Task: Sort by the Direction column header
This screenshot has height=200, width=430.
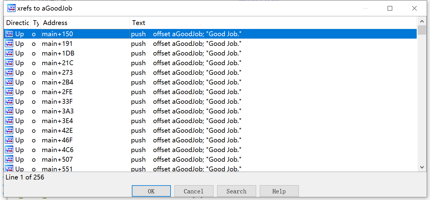Action: (17, 23)
